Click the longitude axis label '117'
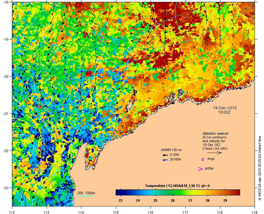This screenshot has height=214, width=264. pos(185,212)
